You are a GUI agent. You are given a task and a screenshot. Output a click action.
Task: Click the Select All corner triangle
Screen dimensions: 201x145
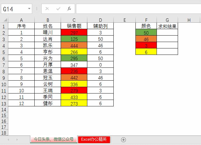pyautogui.click(x=5, y=20)
